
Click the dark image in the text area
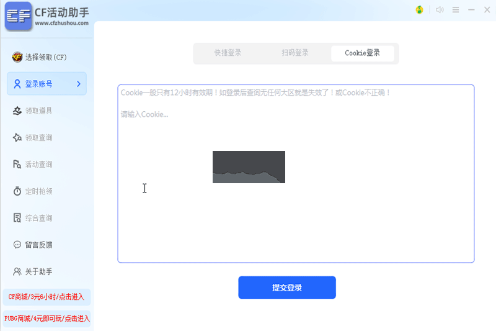click(x=249, y=167)
